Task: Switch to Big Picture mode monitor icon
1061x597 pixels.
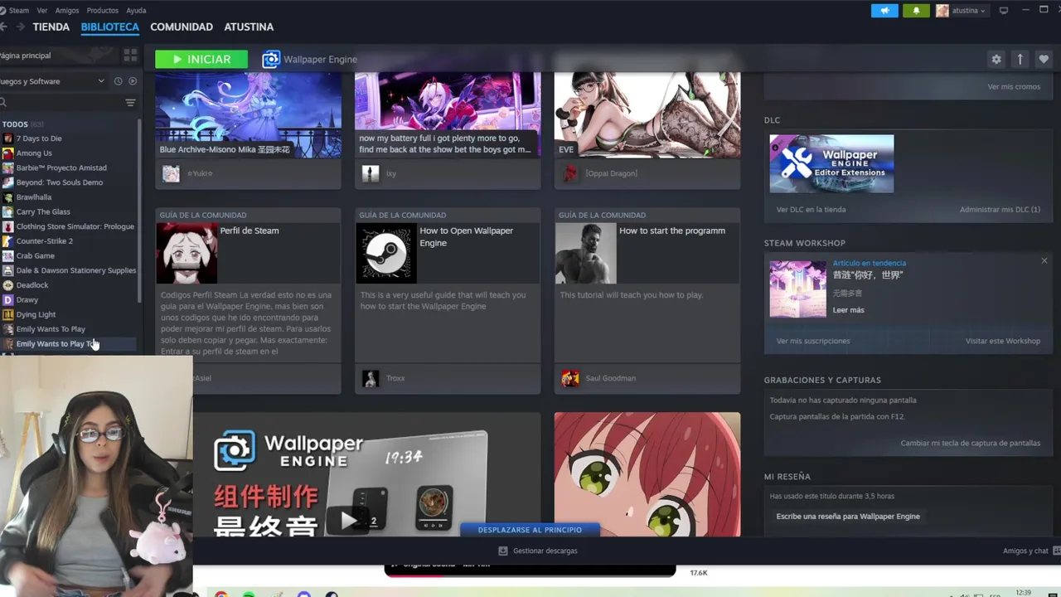Action: click(x=1004, y=11)
